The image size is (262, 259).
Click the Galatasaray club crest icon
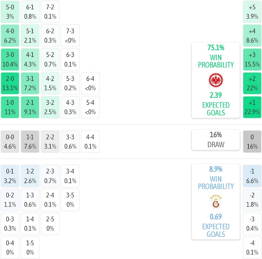pyautogui.click(x=216, y=202)
